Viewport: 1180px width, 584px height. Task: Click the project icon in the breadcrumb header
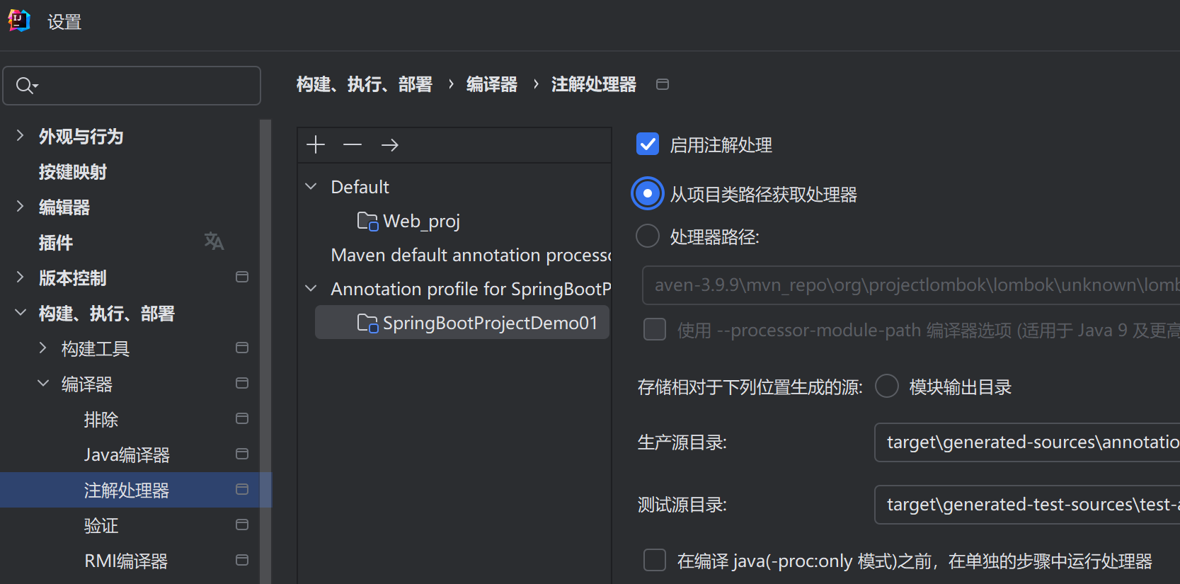[663, 84]
